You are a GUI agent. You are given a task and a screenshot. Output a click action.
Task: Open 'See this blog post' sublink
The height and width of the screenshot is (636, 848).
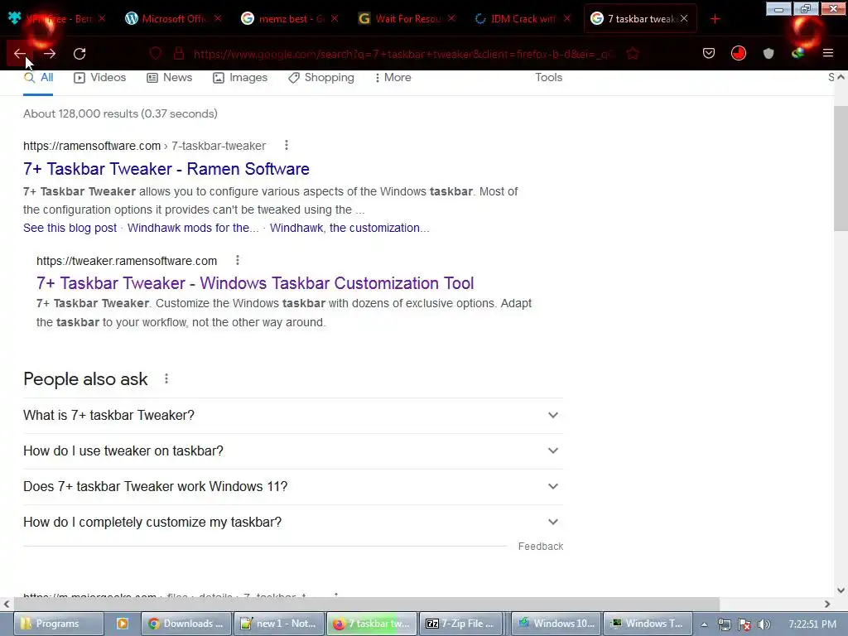tap(70, 229)
